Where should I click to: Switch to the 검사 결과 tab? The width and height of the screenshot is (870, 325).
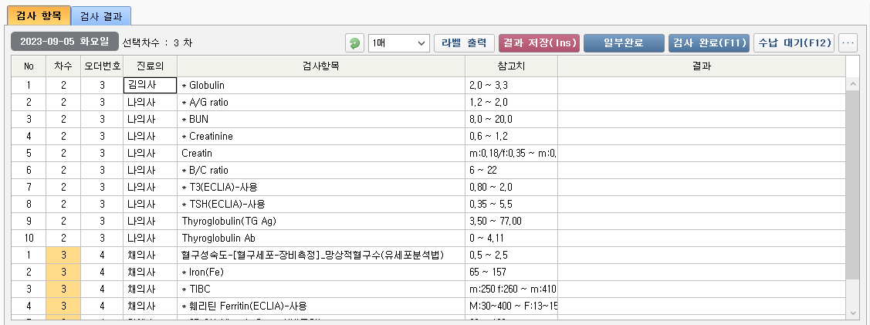pos(103,15)
